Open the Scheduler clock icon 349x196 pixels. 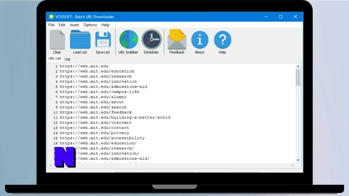click(151, 39)
